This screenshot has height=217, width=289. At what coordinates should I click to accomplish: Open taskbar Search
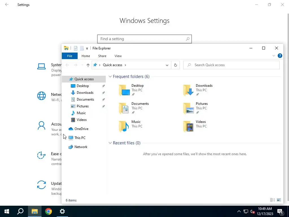(x=20, y=211)
